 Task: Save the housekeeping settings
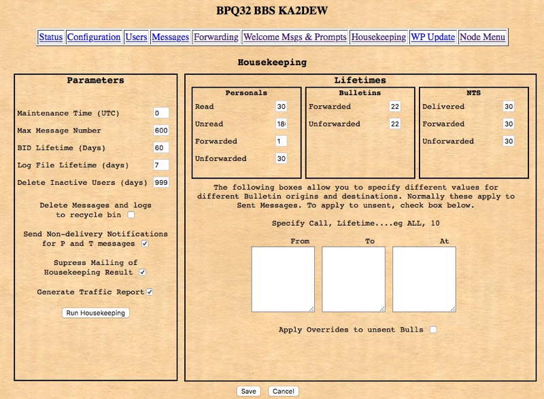point(248,392)
